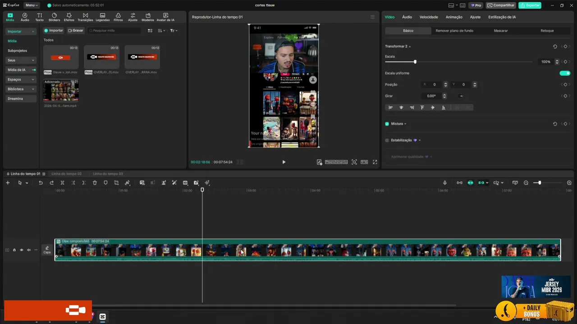Toggle the Mídia de IA switch

(34, 70)
